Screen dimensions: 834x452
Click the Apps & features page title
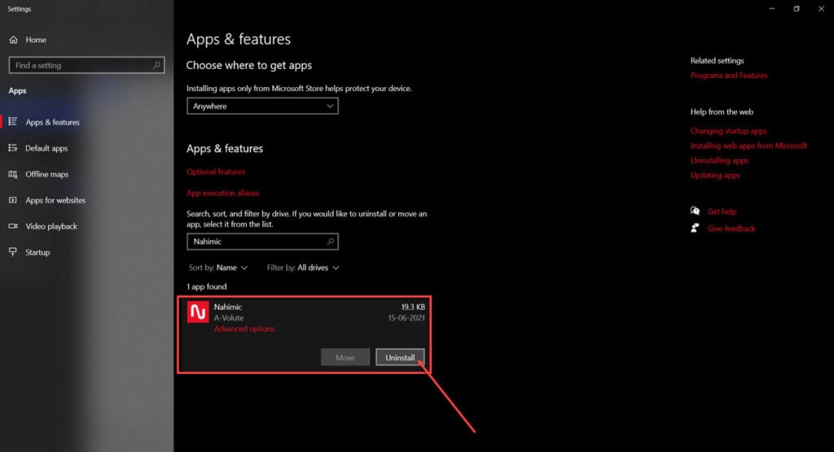point(239,39)
